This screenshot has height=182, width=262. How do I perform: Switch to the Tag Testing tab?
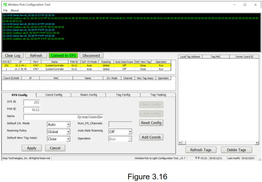(158, 95)
